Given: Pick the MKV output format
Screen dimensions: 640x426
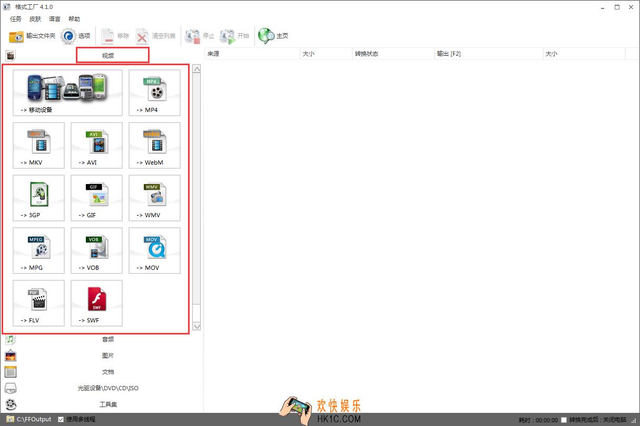Looking at the screenshot, I should 38,145.
